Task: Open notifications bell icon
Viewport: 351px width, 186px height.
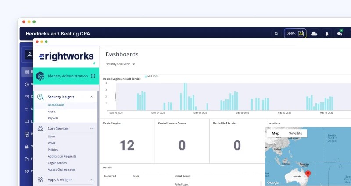Action: pos(327,34)
